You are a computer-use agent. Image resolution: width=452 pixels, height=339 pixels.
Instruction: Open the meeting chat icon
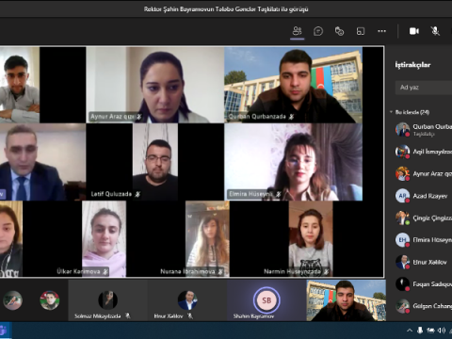[318, 31]
